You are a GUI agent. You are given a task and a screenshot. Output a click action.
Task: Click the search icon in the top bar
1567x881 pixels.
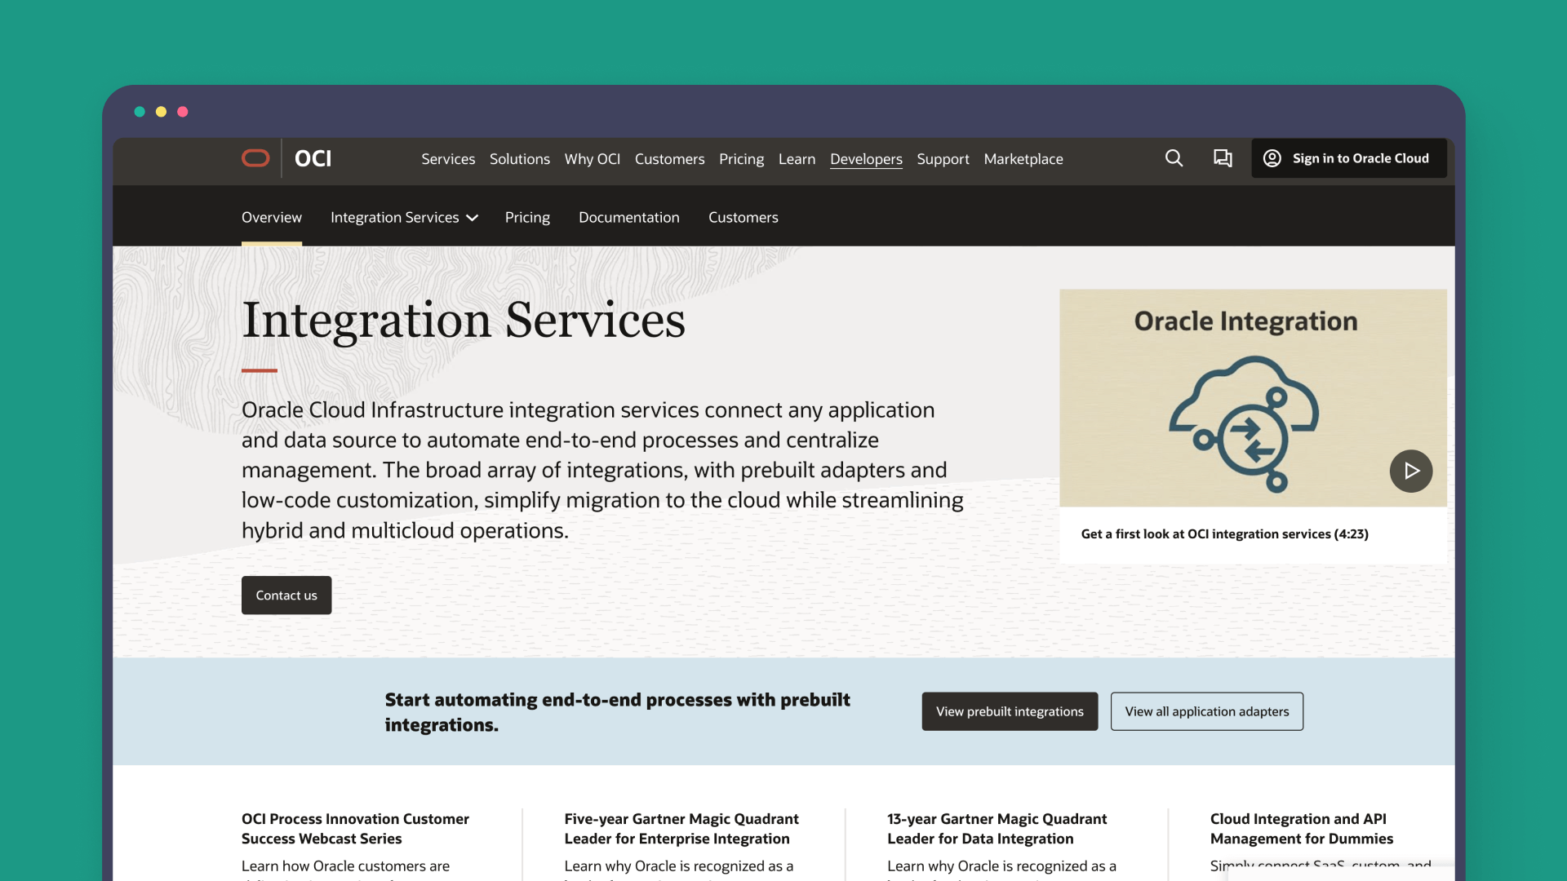pyautogui.click(x=1174, y=158)
